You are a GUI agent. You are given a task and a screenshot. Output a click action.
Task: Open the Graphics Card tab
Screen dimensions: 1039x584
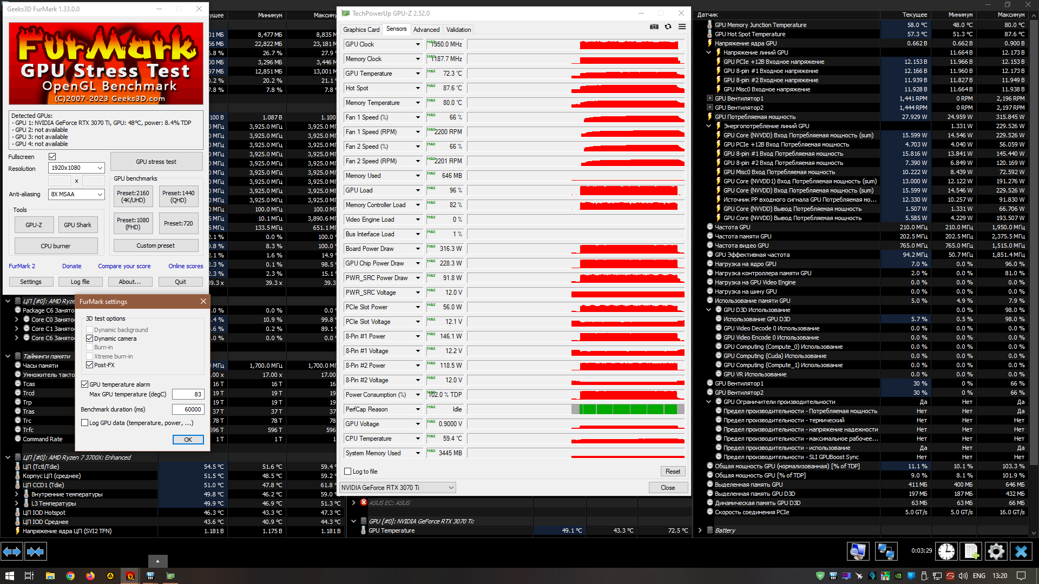[x=361, y=30]
